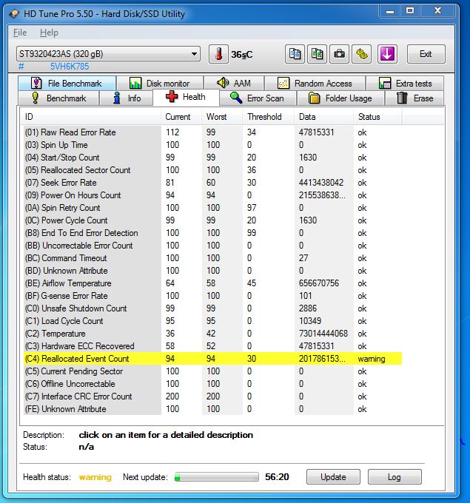Sort by the Current column header
The width and height of the screenshot is (470, 503).
tap(181, 117)
